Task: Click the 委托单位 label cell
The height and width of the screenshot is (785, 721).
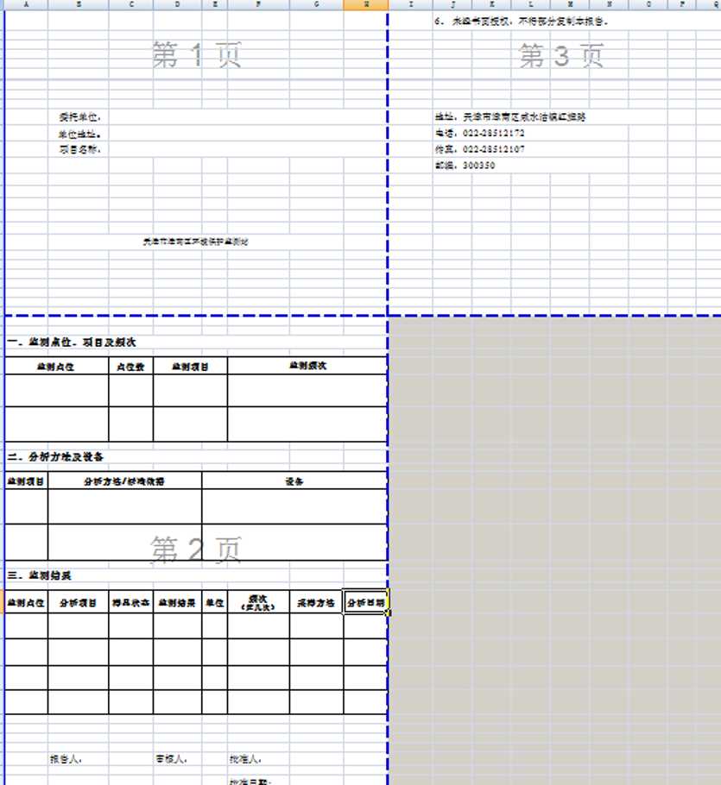Action: 79,117
